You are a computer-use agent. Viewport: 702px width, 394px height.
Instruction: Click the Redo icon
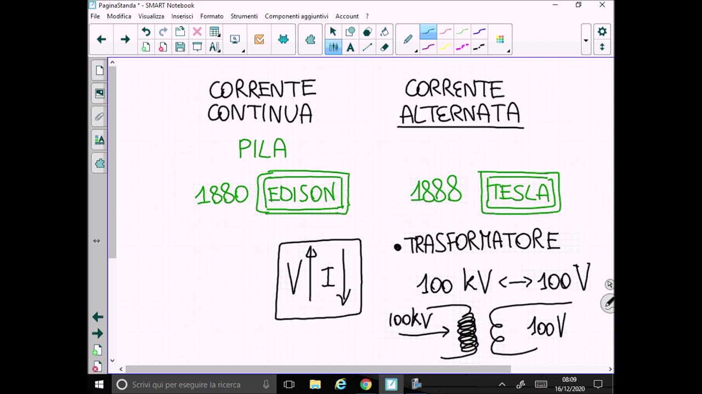[x=163, y=32]
